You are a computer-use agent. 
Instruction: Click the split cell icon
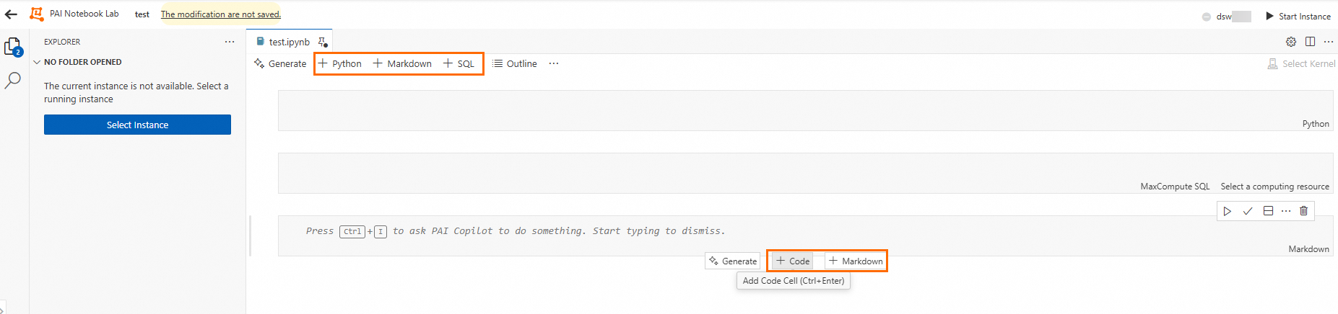pos(1268,211)
